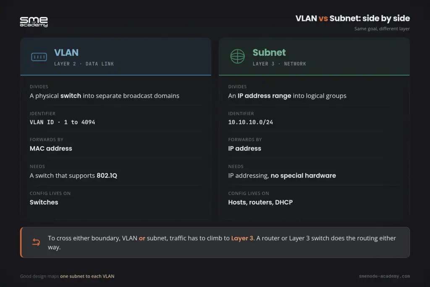Click the IDENTIFIER label in Subnet card

coord(241,113)
